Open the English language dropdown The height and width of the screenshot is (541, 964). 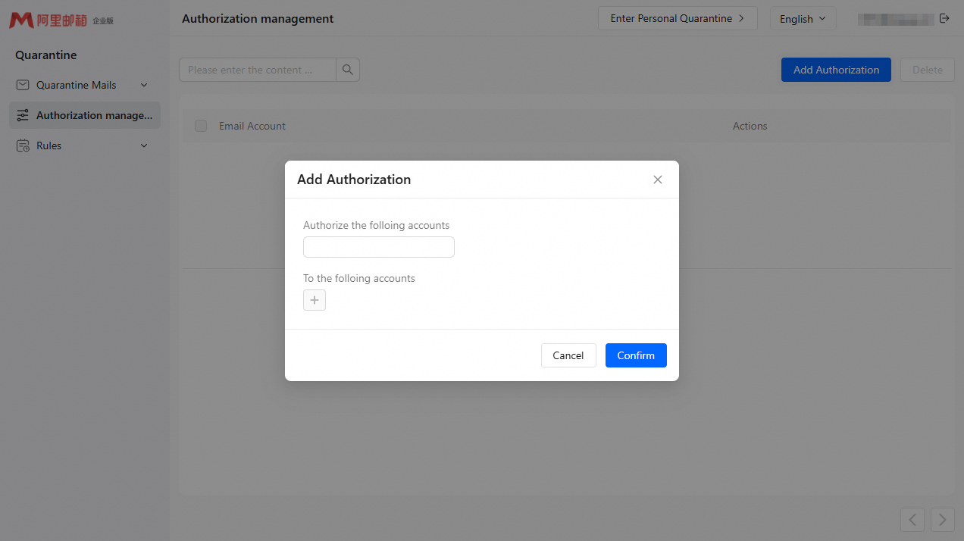(803, 18)
